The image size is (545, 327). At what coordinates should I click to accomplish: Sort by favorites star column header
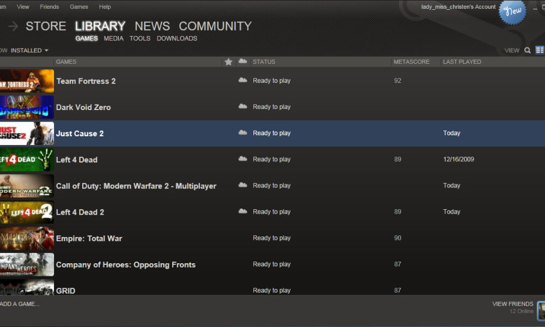coord(228,62)
